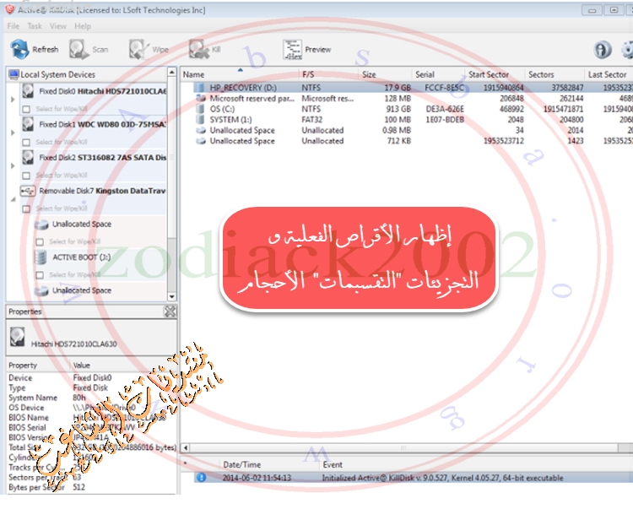This screenshot has height=509, width=633.
Task: Click the Wipe toolbar icon
Action: 139,49
